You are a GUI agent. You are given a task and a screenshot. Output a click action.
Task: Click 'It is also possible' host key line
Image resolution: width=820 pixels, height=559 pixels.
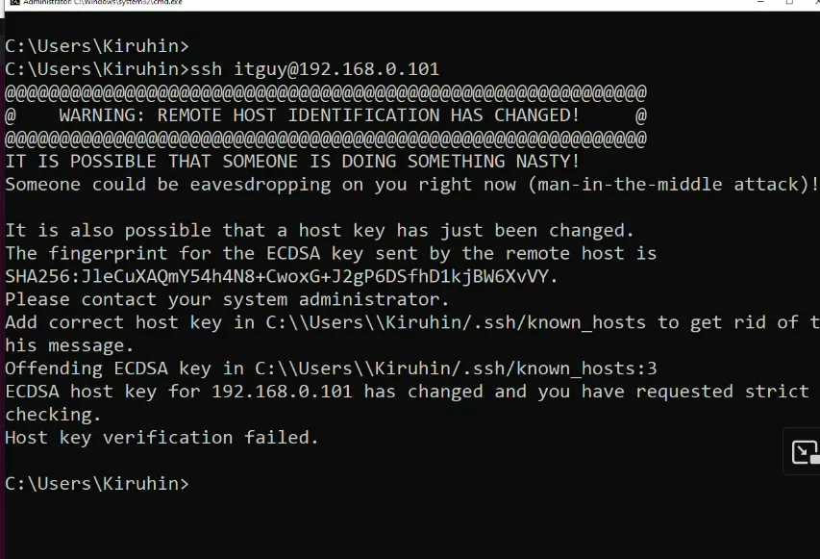click(x=319, y=231)
